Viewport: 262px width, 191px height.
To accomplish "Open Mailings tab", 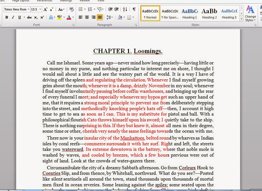I will [66, 1].
